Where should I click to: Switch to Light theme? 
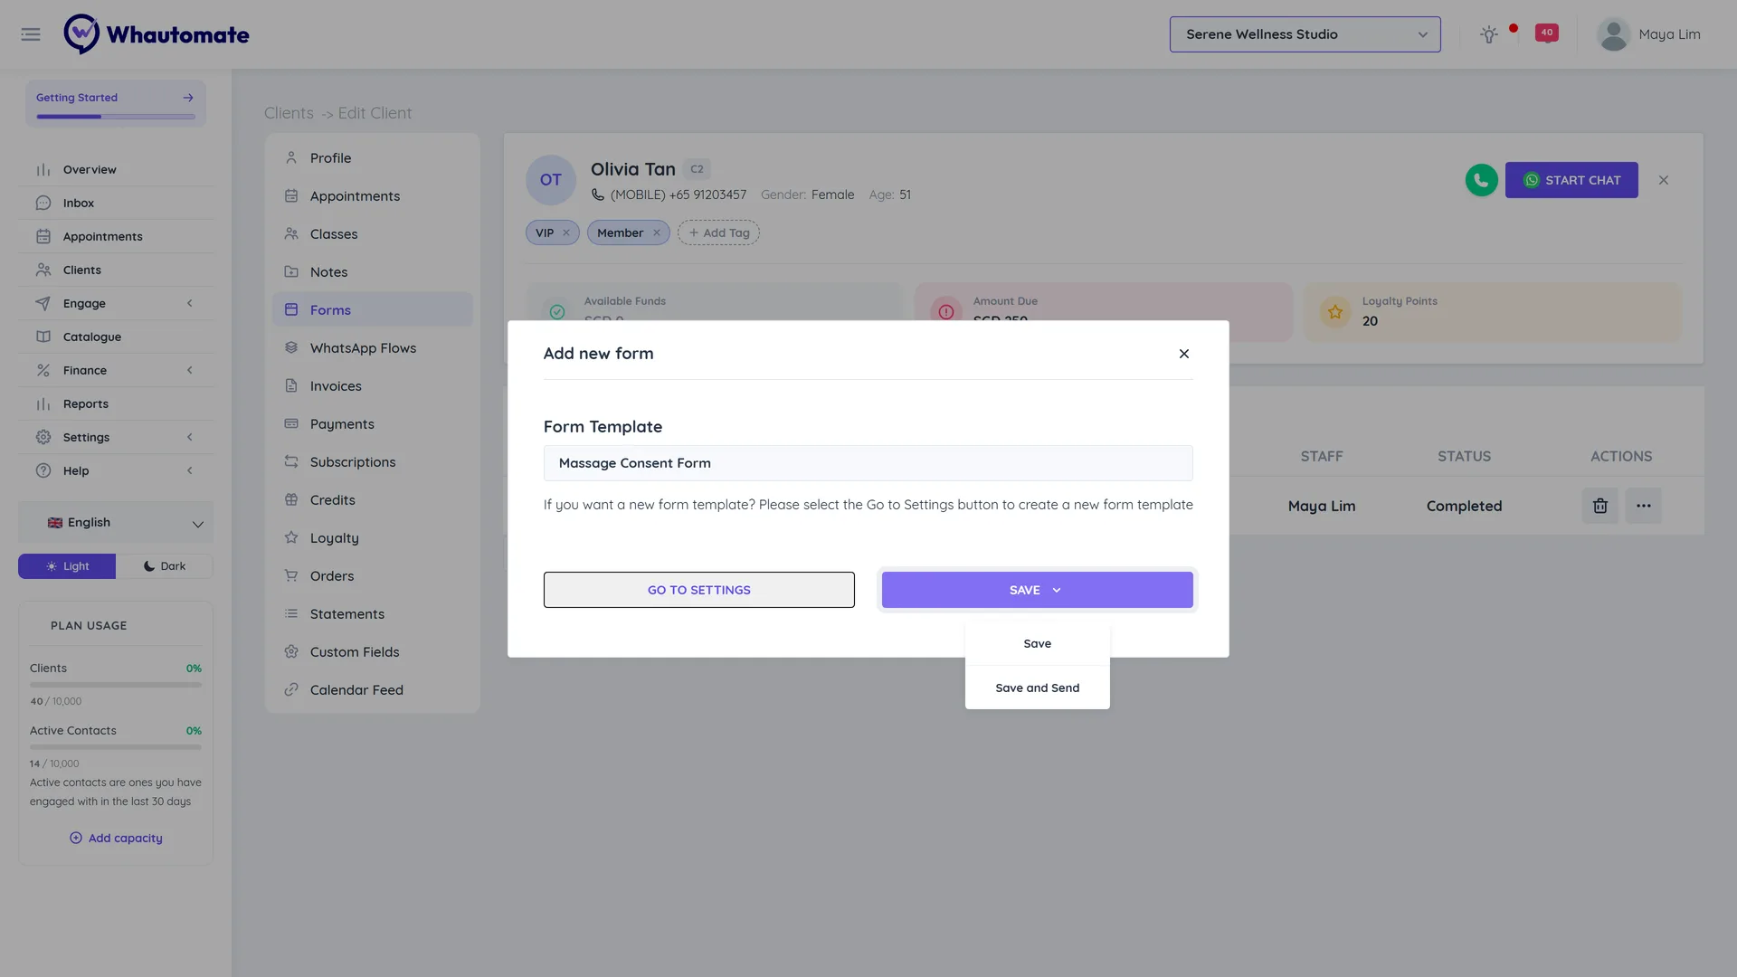click(x=67, y=566)
